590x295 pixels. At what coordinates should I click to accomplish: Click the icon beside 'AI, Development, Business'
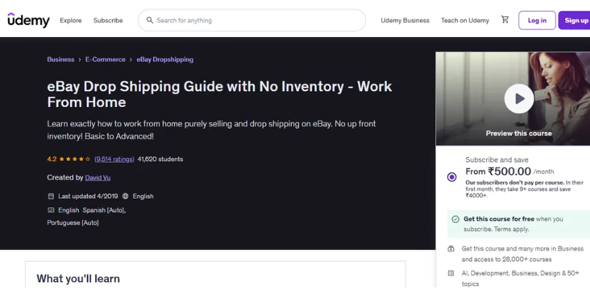(451, 273)
